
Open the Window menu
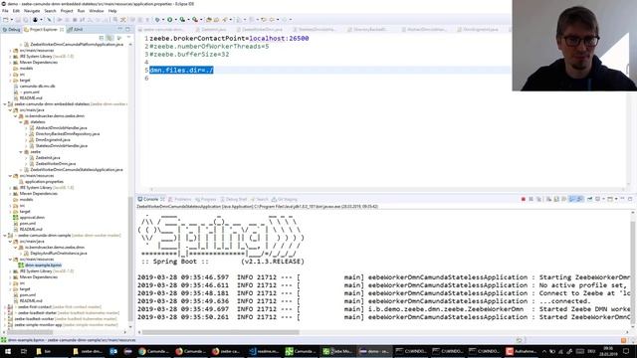pyautogui.click(x=97, y=11)
